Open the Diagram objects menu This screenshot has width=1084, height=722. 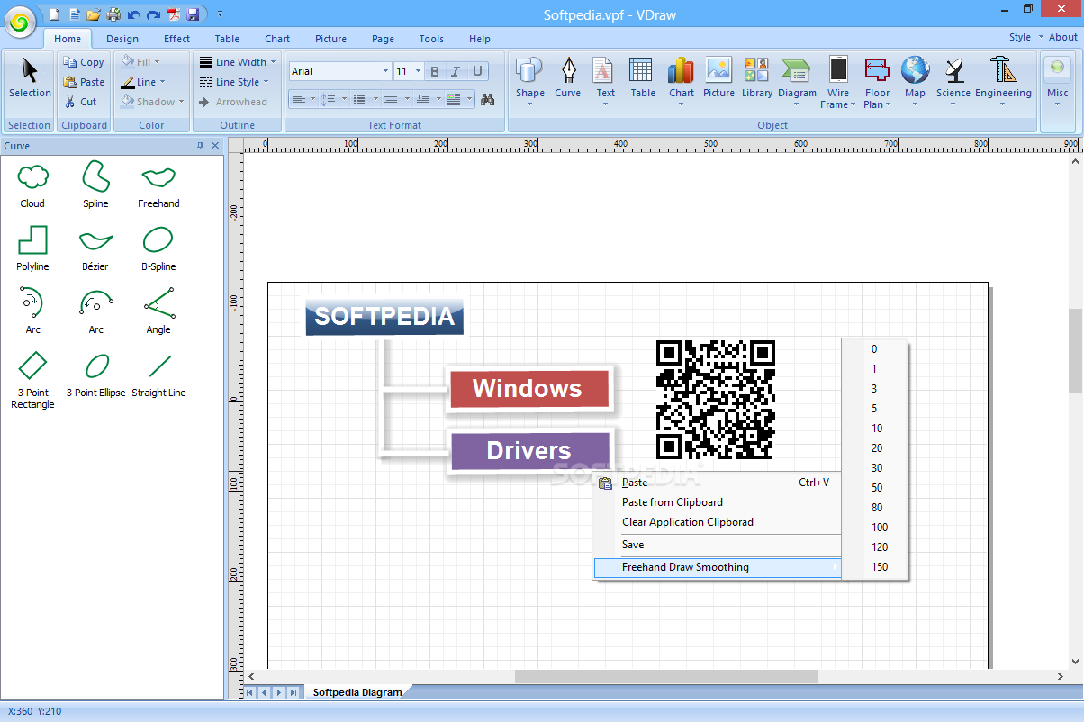pyautogui.click(x=797, y=82)
